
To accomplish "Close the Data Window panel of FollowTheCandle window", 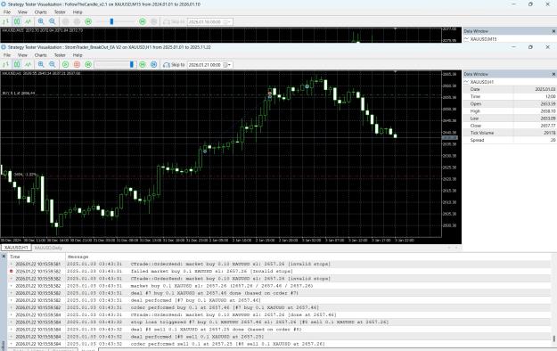I will tap(553, 31).
